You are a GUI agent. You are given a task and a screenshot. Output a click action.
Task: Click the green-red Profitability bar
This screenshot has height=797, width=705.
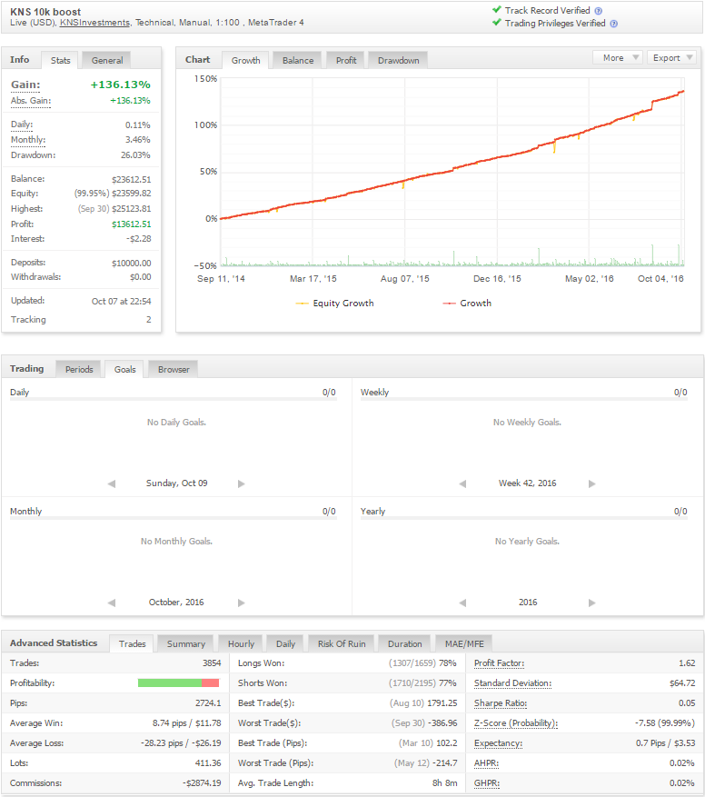pos(178,683)
